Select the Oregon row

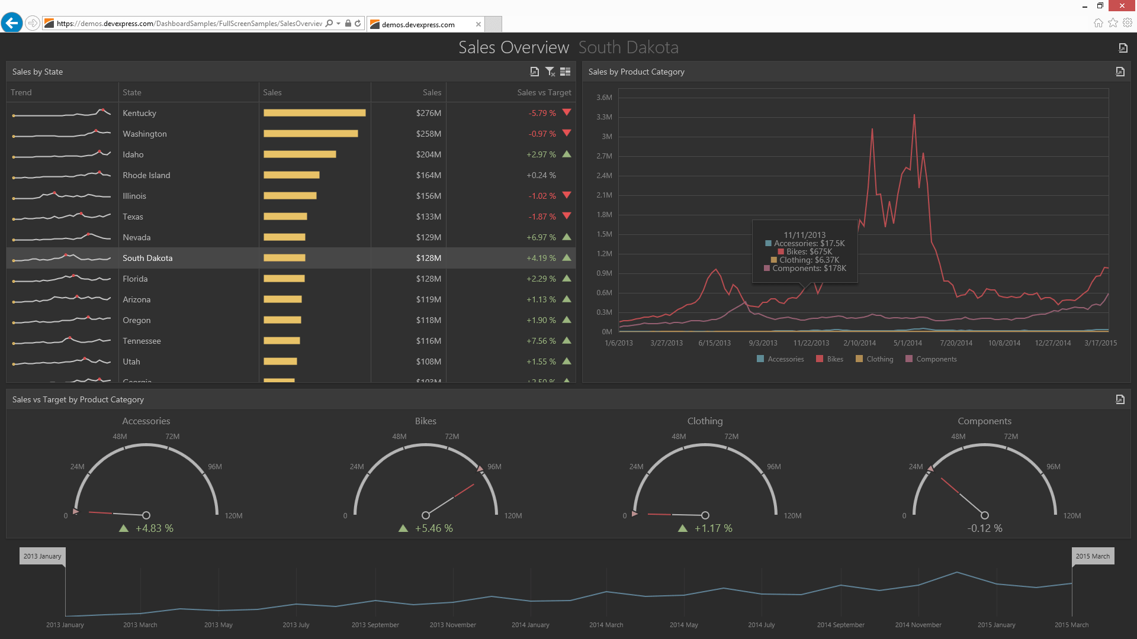291,320
